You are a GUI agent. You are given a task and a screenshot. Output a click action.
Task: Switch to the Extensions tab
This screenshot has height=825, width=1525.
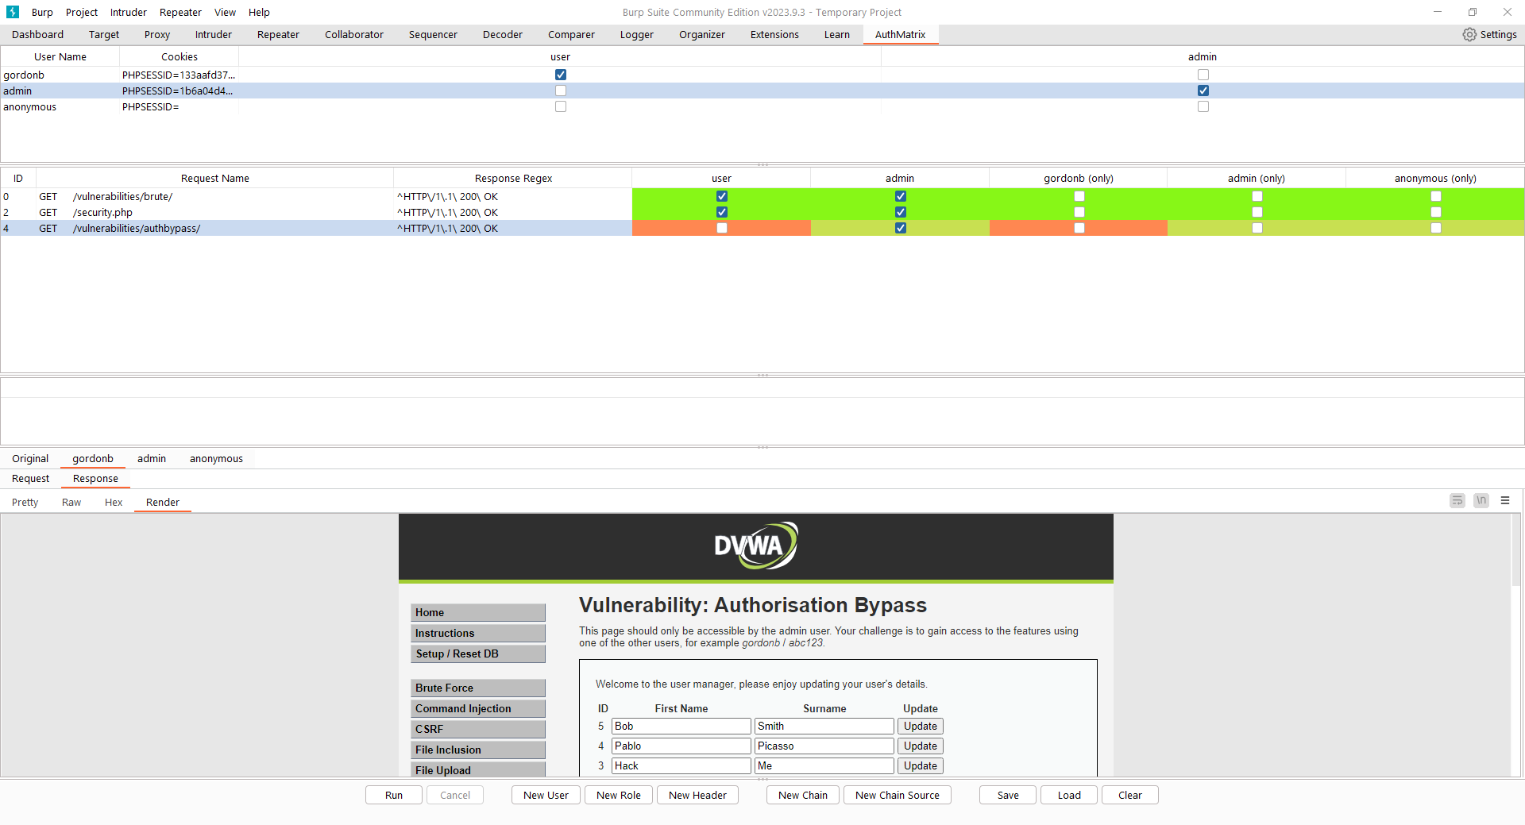point(774,34)
